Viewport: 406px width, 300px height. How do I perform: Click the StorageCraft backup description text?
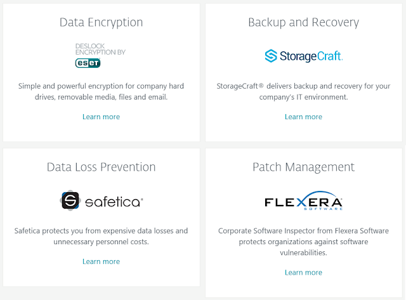click(x=303, y=92)
